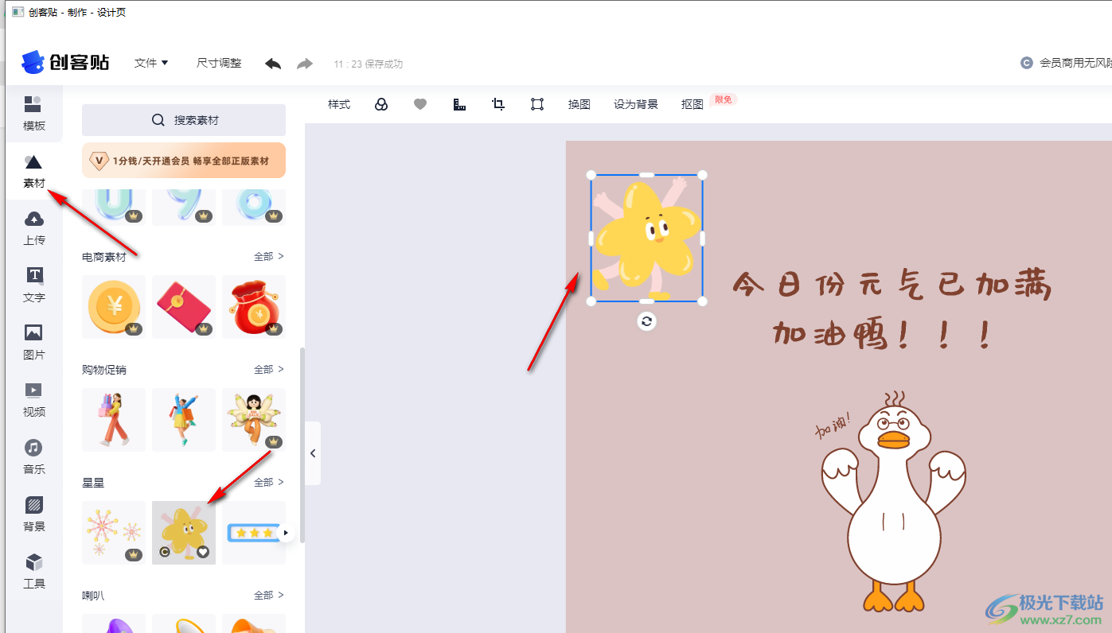
Task: Click the copyright C icon on star thumbnail
Action: [165, 552]
